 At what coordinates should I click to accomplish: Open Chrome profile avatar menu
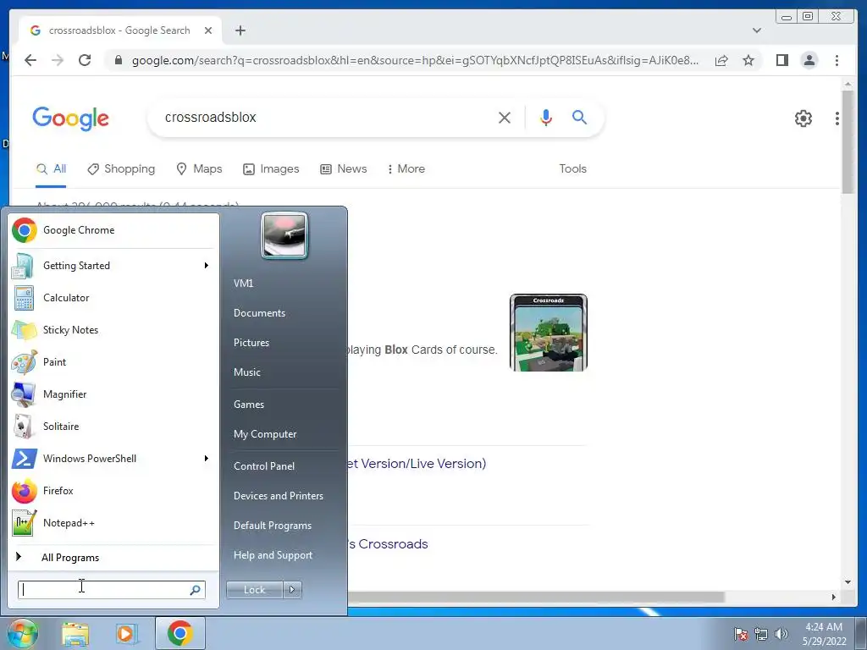(x=809, y=60)
